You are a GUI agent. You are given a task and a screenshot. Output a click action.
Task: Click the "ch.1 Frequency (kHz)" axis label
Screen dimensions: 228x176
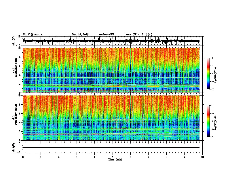[x=15, y=67]
